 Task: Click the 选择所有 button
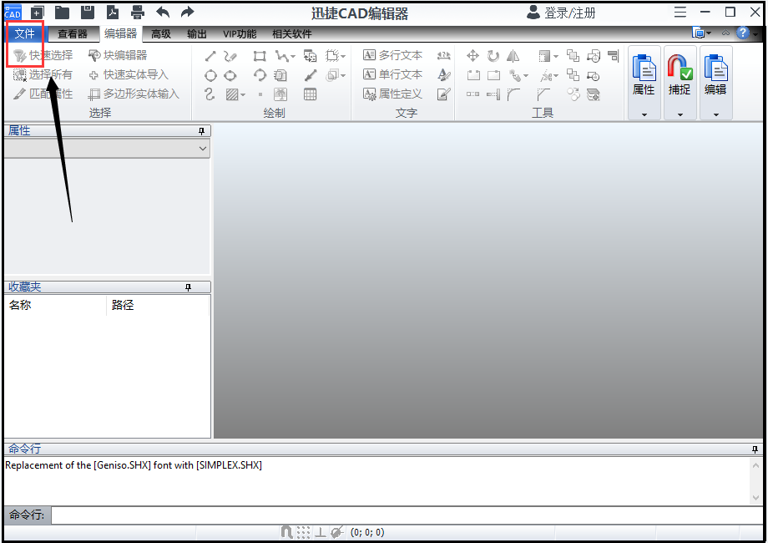43,74
